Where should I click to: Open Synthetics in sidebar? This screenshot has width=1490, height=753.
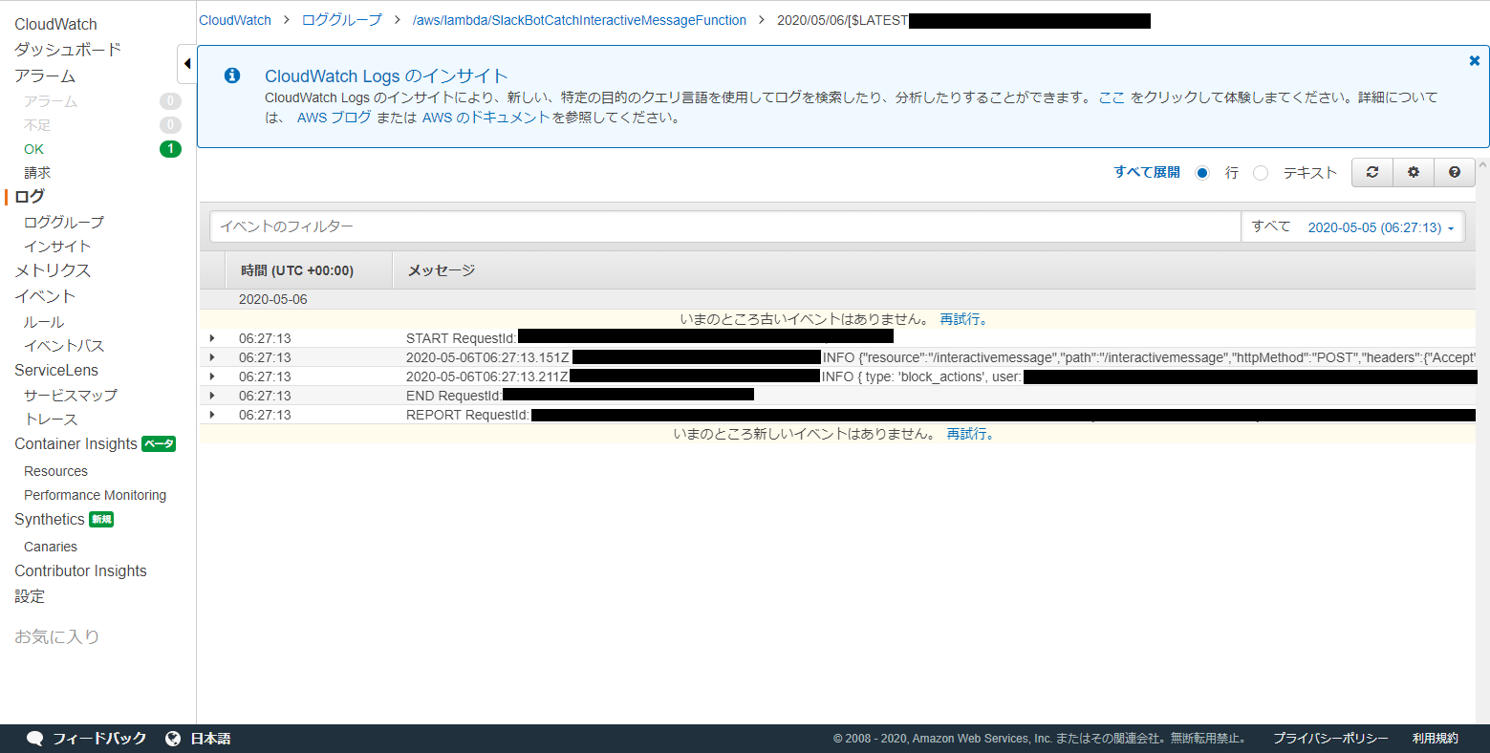click(50, 520)
